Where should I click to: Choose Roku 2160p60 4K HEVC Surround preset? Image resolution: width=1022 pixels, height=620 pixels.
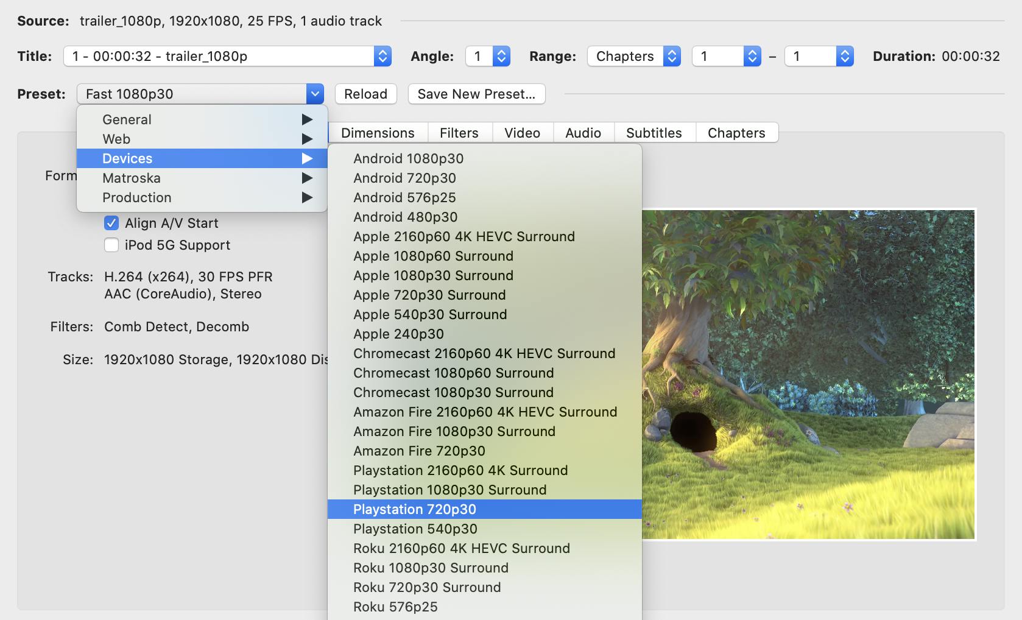tap(485, 548)
